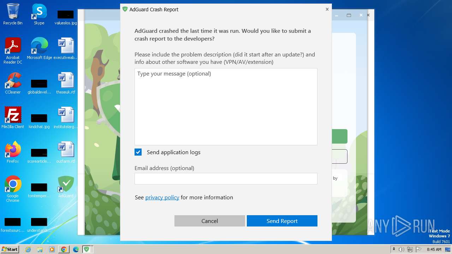This screenshot has width=452, height=254.
Task: Click the Send Report button
Action: point(282,221)
